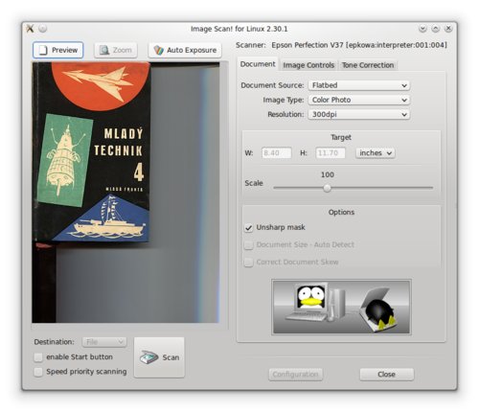The image size is (479, 412).
Task: Maximize the Image Scan window
Action: [436, 29]
